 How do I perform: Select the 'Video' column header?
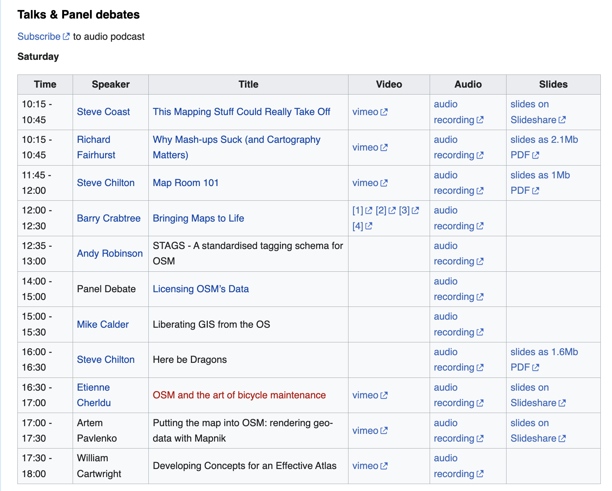(389, 85)
